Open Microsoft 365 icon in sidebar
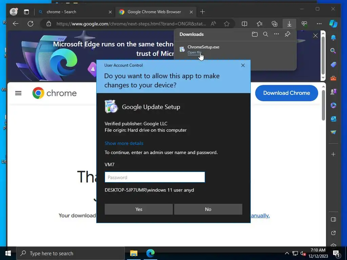 pos(333,105)
